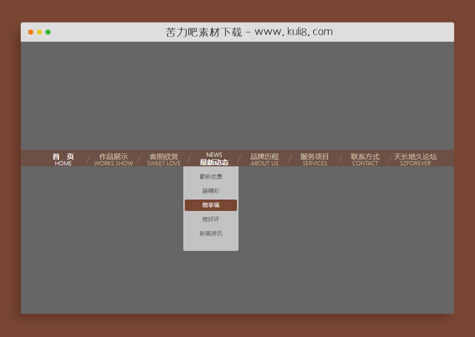
Task: Click the page title text in titlebar
Action: [249, 32]
